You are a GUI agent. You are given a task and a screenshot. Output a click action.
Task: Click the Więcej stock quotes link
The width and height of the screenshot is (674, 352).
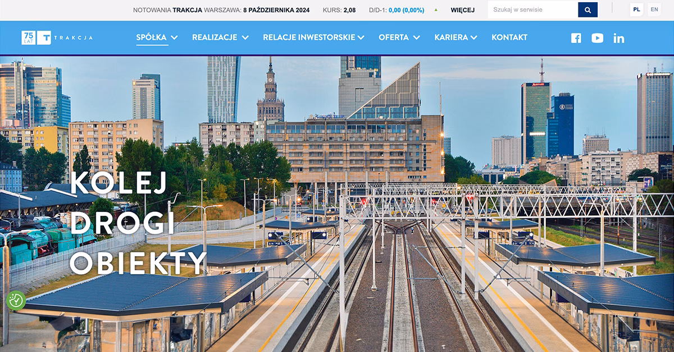click(x=462, y=10)
